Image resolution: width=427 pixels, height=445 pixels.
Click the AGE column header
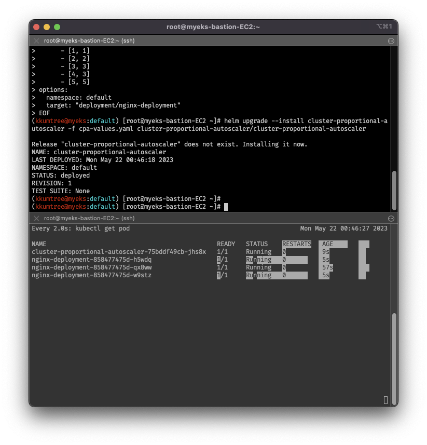point(327,244)
